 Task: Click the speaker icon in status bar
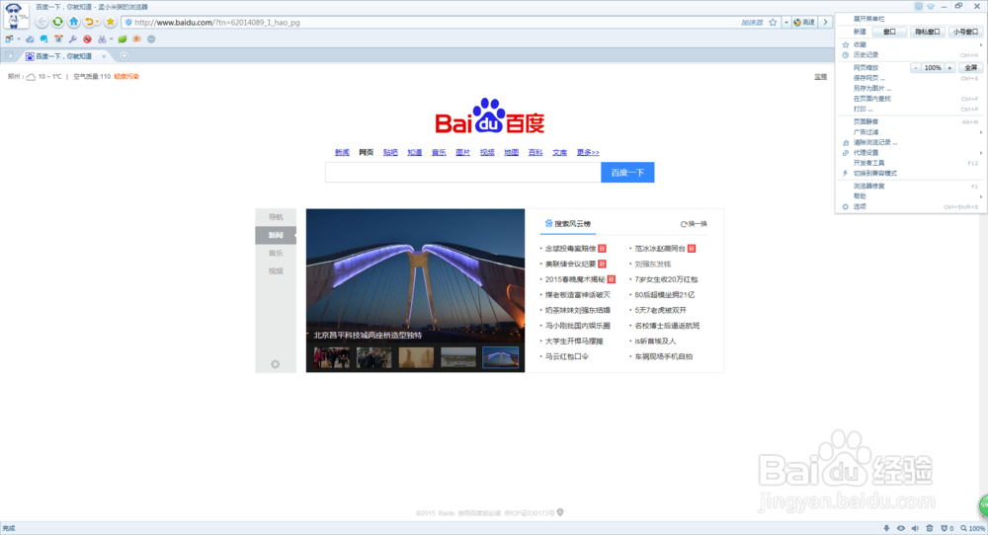(x=915, y=528)
